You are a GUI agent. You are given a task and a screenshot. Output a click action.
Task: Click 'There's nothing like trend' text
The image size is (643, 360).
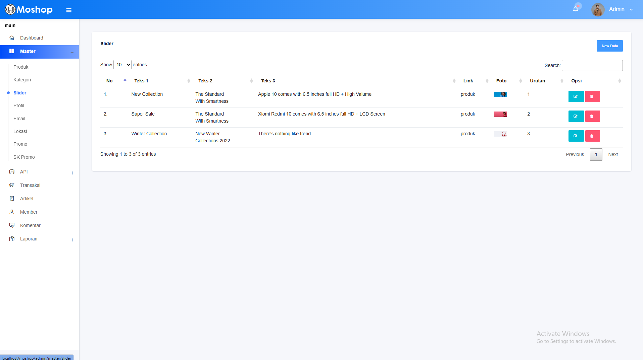[x=284, y=134]
